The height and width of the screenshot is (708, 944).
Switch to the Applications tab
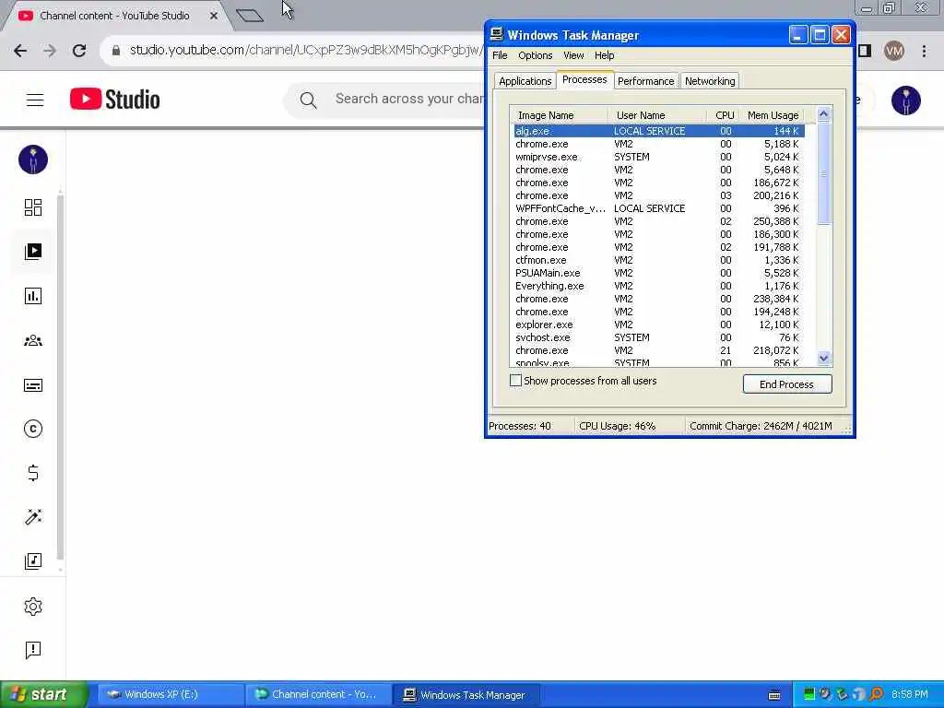coord(525,81)
